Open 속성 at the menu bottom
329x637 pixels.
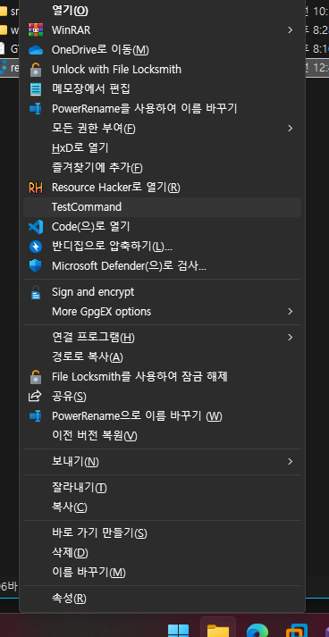pos(162,599)
